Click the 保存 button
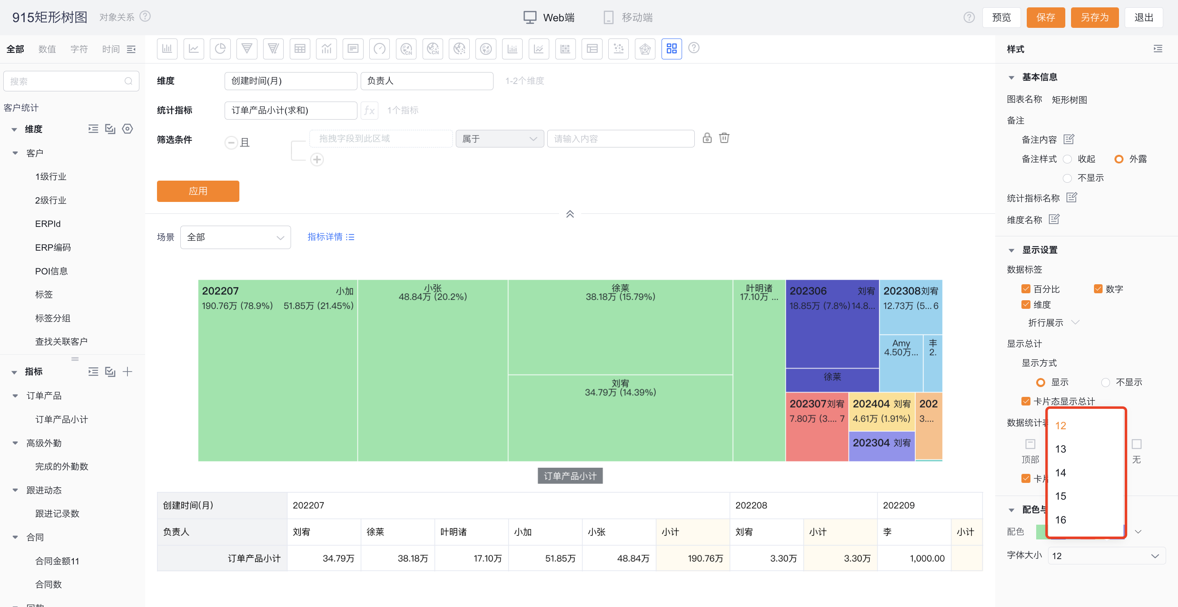 coord(1045,17)
